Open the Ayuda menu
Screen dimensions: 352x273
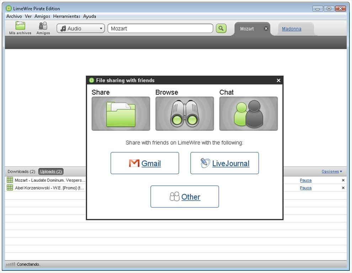click(x=90, y=16)
